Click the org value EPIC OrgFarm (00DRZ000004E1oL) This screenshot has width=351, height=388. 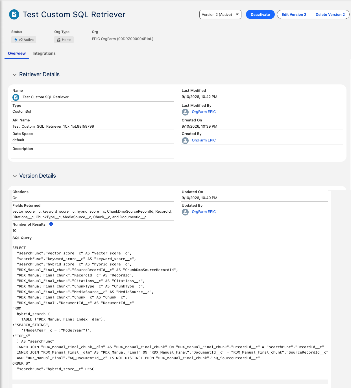123,39
